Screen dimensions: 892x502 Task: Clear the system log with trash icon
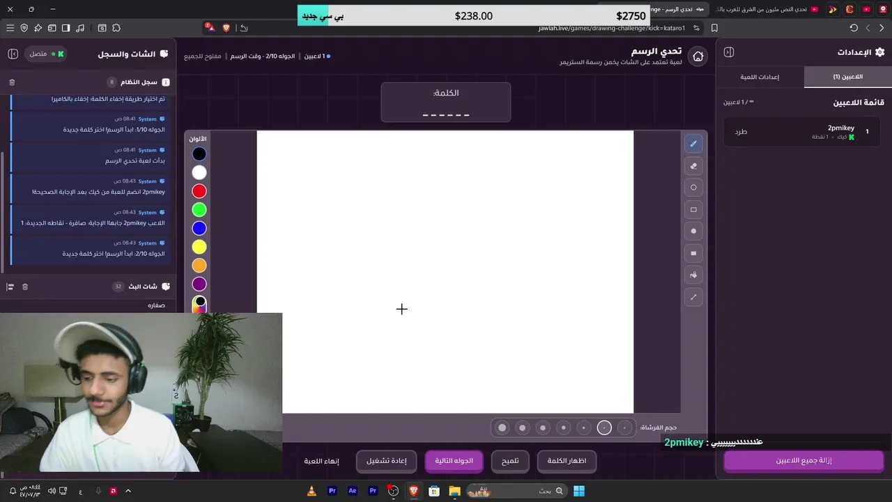click(x=12, y=82)
